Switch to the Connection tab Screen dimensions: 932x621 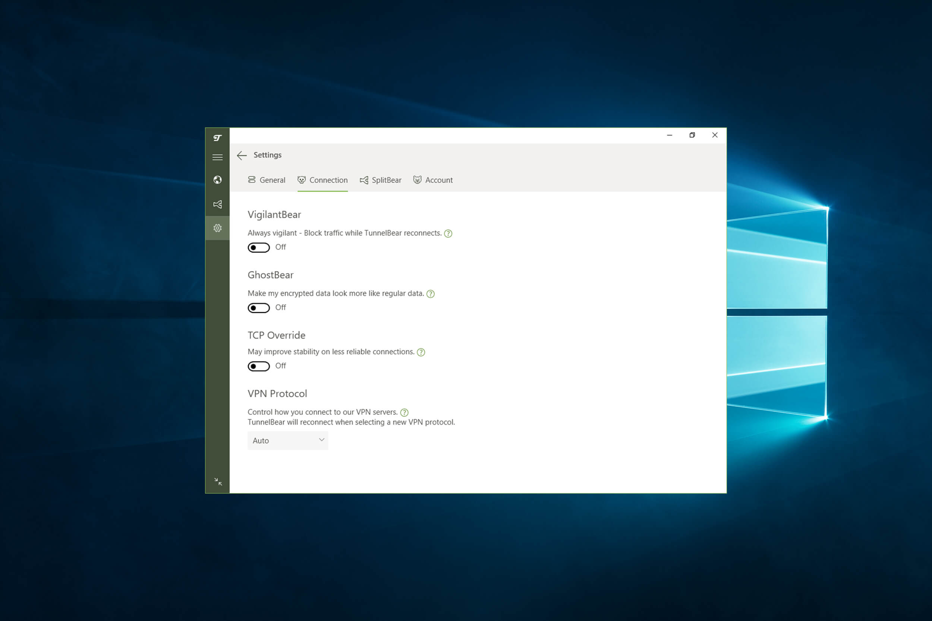pos(322,180)
